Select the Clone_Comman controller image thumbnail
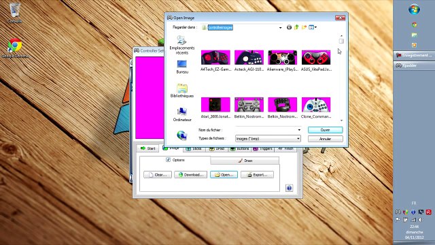This screenshot has width=435, height=245. click(316, 104)
